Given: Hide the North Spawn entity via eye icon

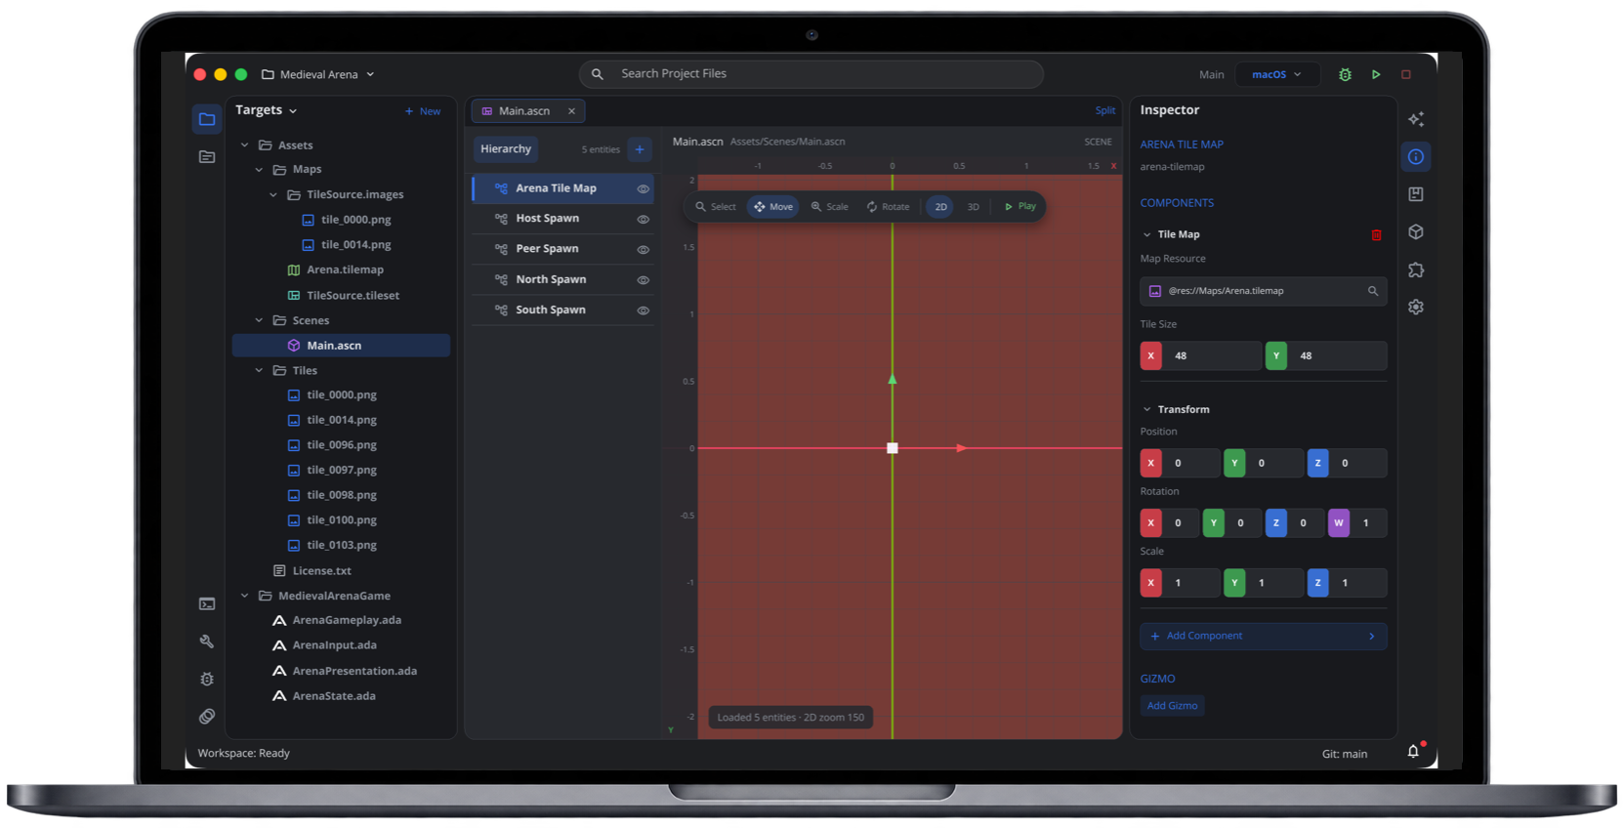Looking at the screenshot, I should pyautogui.click(x=644, y=279).
